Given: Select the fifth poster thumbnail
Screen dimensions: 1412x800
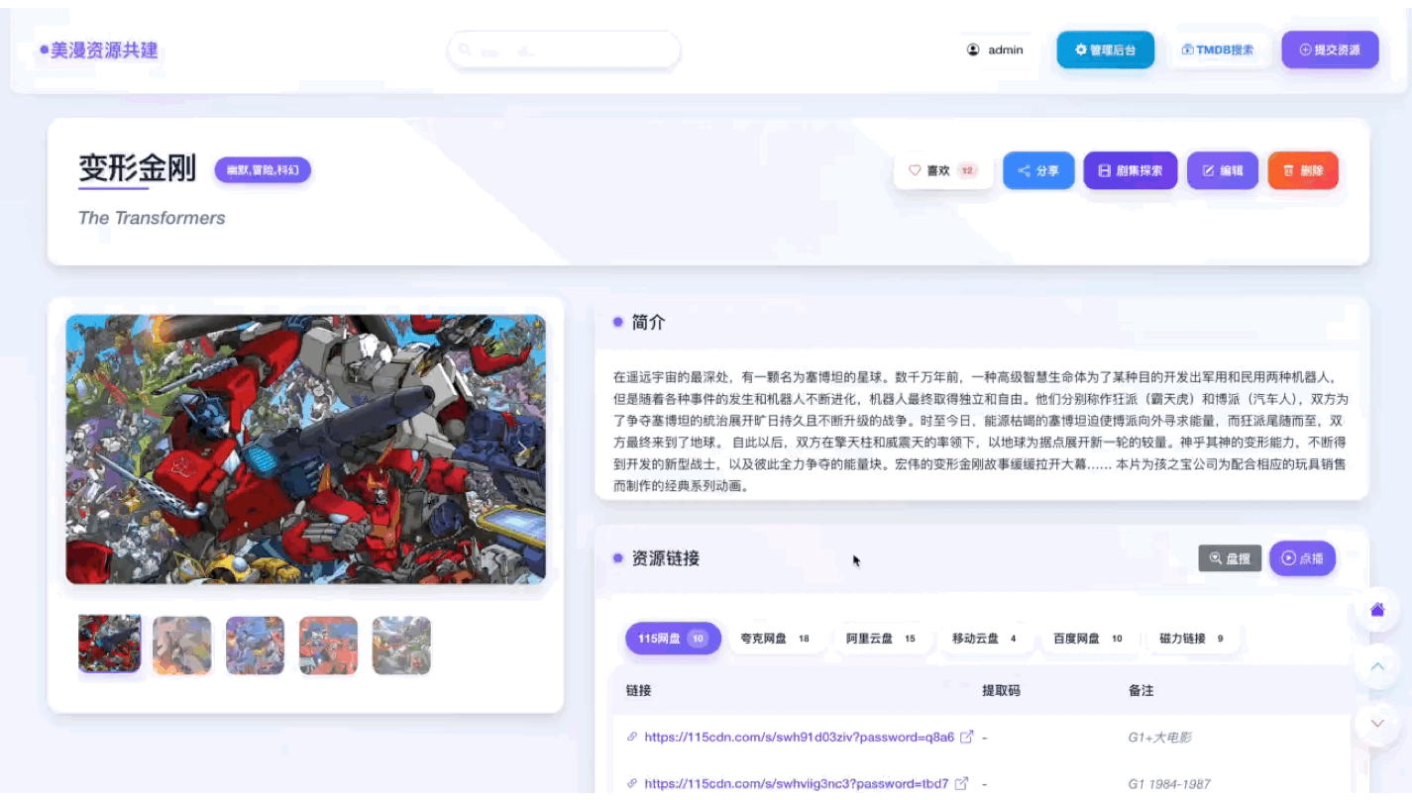Looking at the screenshot, I should [x=401, y=646].
